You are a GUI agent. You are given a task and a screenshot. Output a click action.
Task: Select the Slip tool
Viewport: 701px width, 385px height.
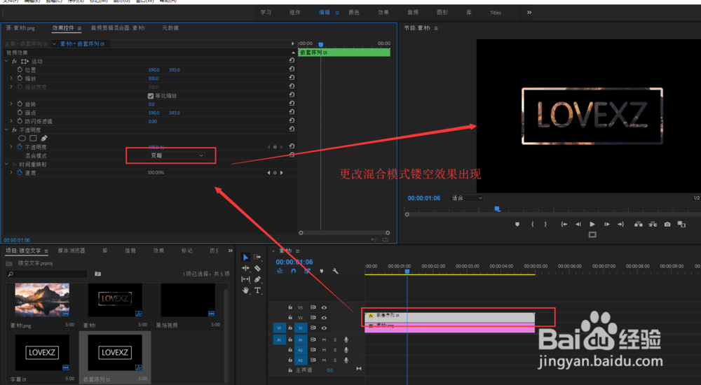(245, 279)
